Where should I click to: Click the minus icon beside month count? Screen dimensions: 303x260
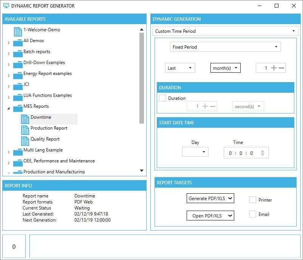[281, 68]
